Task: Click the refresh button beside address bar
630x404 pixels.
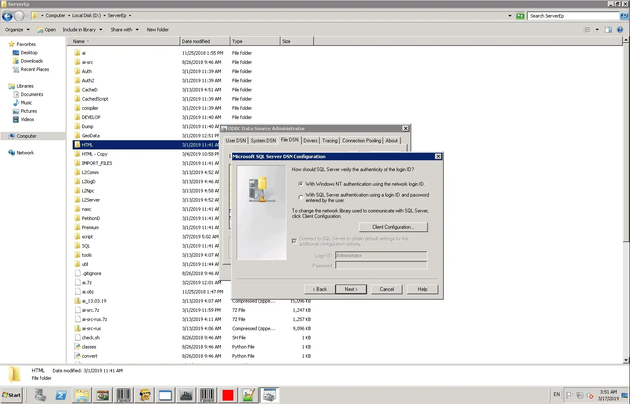Action: (520, 16)
